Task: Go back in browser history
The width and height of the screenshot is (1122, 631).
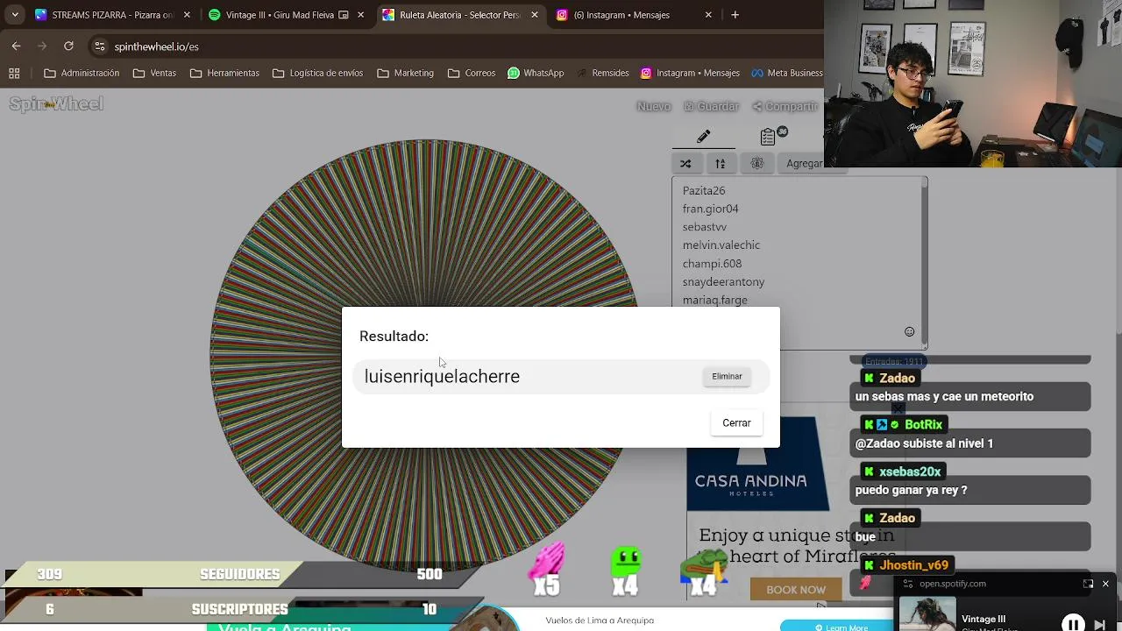Action: (17, 46)
